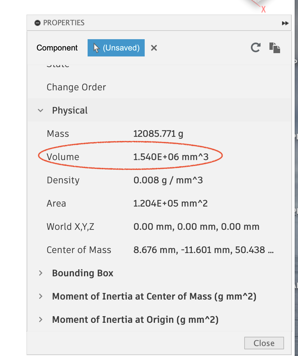Select the blue (Unsaved) component tab
Screen dimensions: 298x356
116,47
